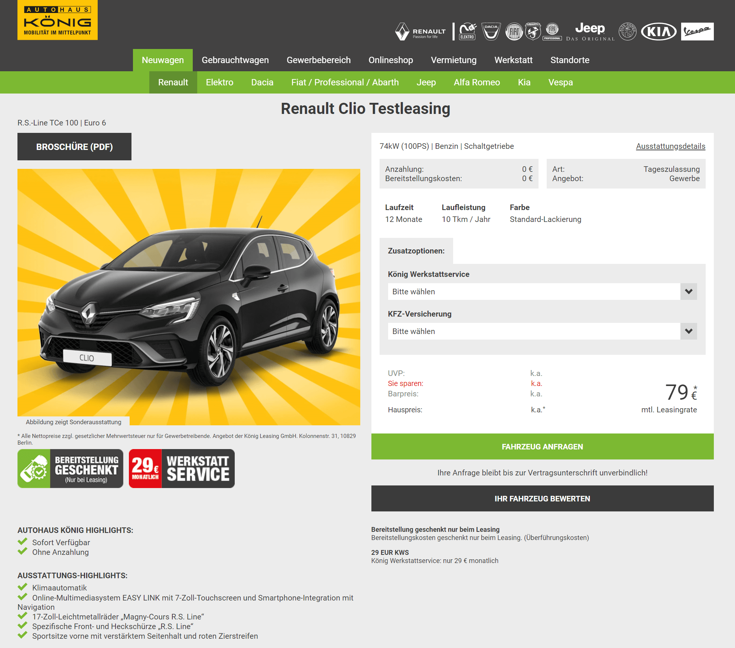Viewport: 735px width, 648px height.
Task: Select the Elektro submenu item
Action: pyautogui.click(x=219, y=82)
